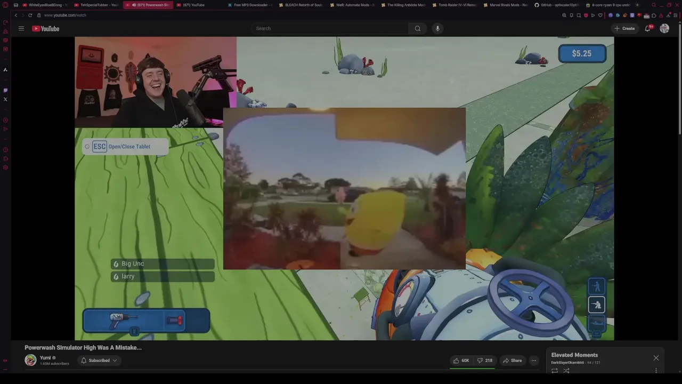Screen dimensions: 682x384
Task: Click the 1.65M subscribers text
Action: click(54, 364)
